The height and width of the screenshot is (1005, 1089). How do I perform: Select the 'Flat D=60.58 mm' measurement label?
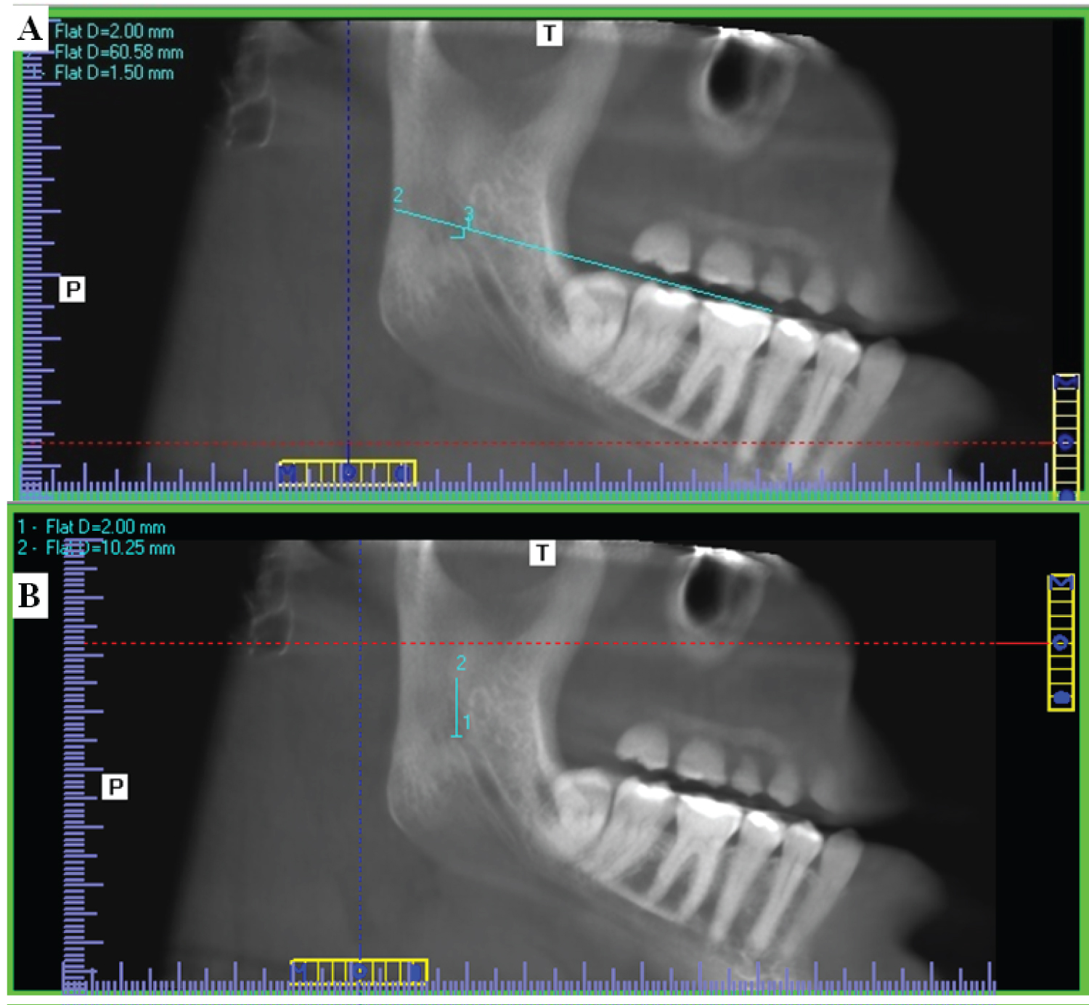(x=118, y=52)
